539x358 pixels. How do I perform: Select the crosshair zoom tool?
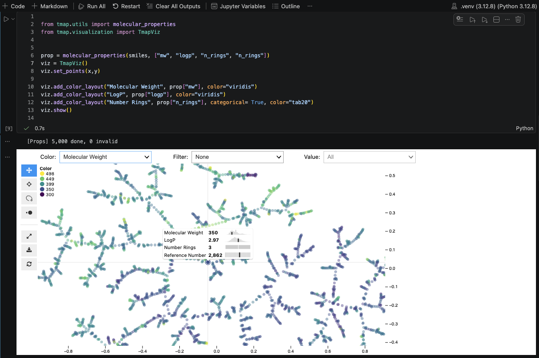pos(29,184)
